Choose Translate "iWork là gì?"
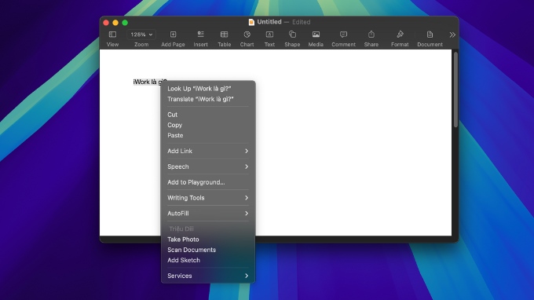The height and width of the screenshot is (300, 534). [208, 99]
